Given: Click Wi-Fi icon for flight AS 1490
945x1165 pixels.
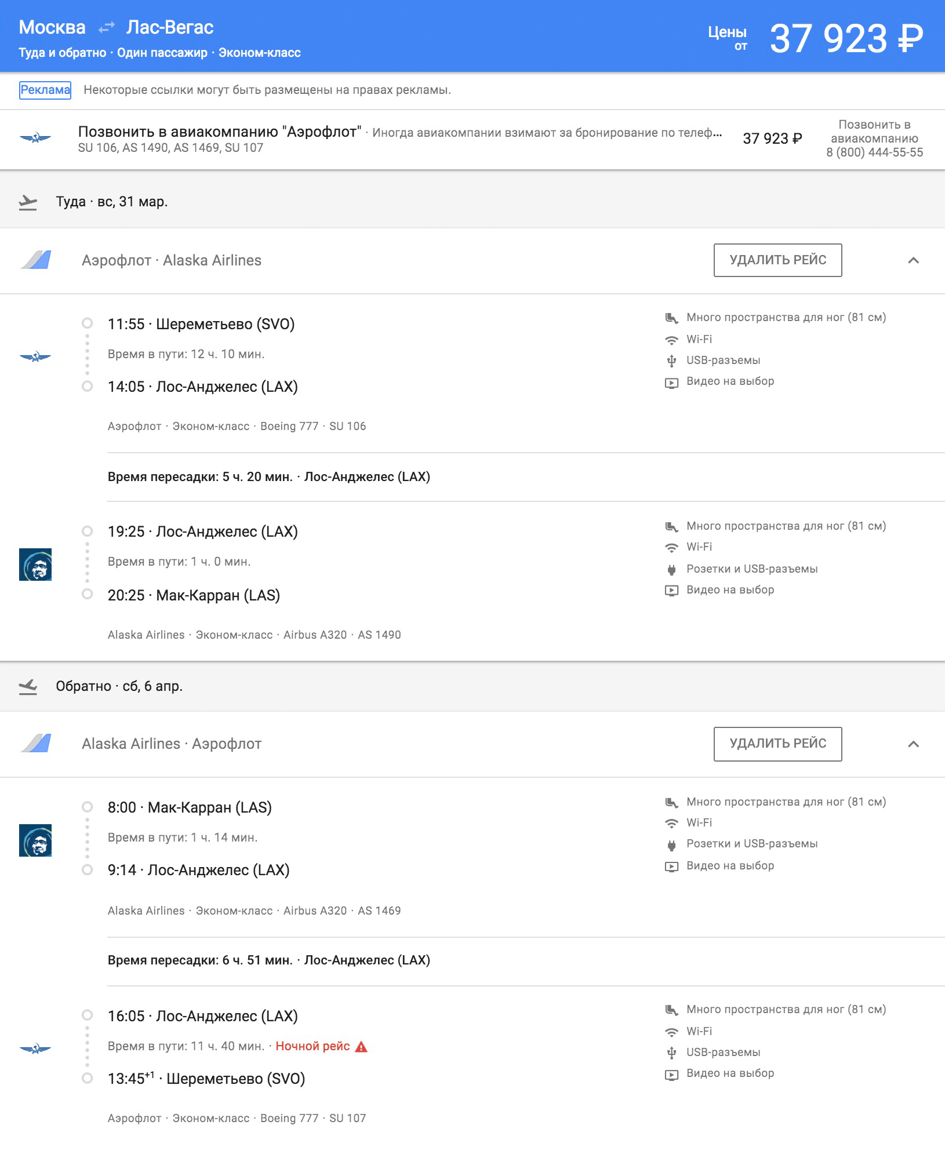Looking at the screenshot, I should [x=671, y=547].
